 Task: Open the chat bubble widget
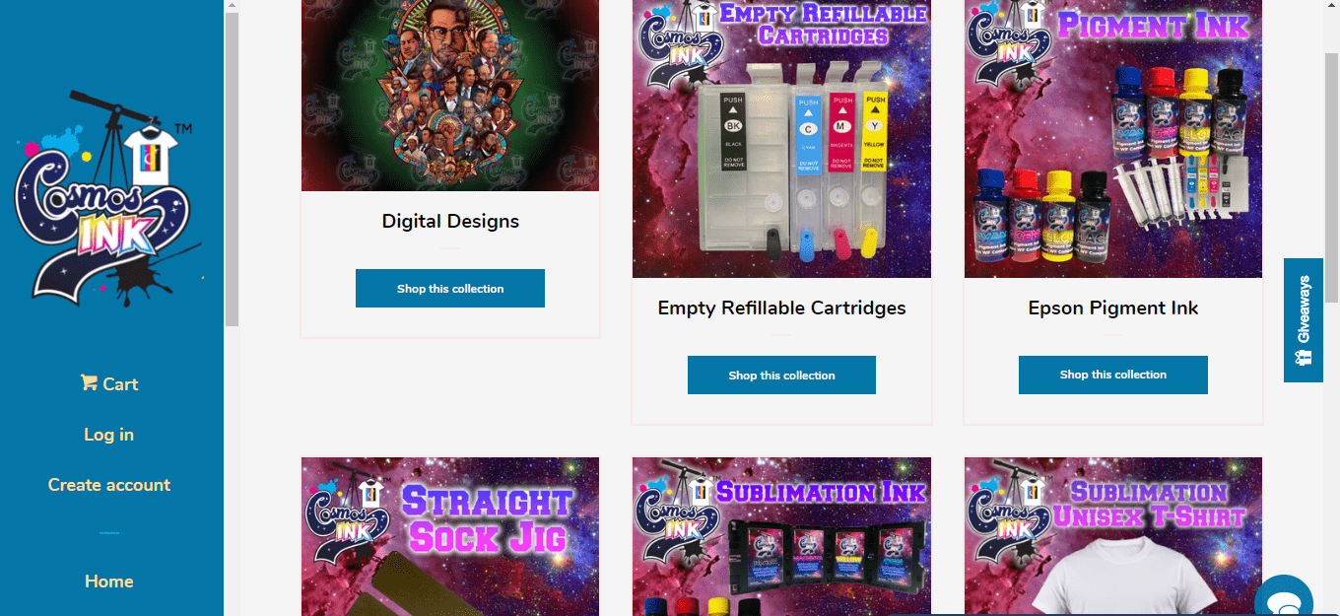[x=1284, y=596]
